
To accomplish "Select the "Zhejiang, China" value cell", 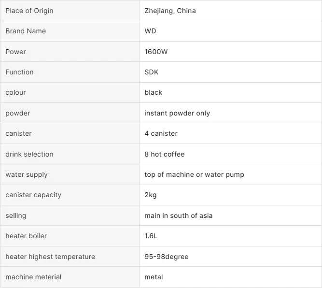I will [170, 11].
